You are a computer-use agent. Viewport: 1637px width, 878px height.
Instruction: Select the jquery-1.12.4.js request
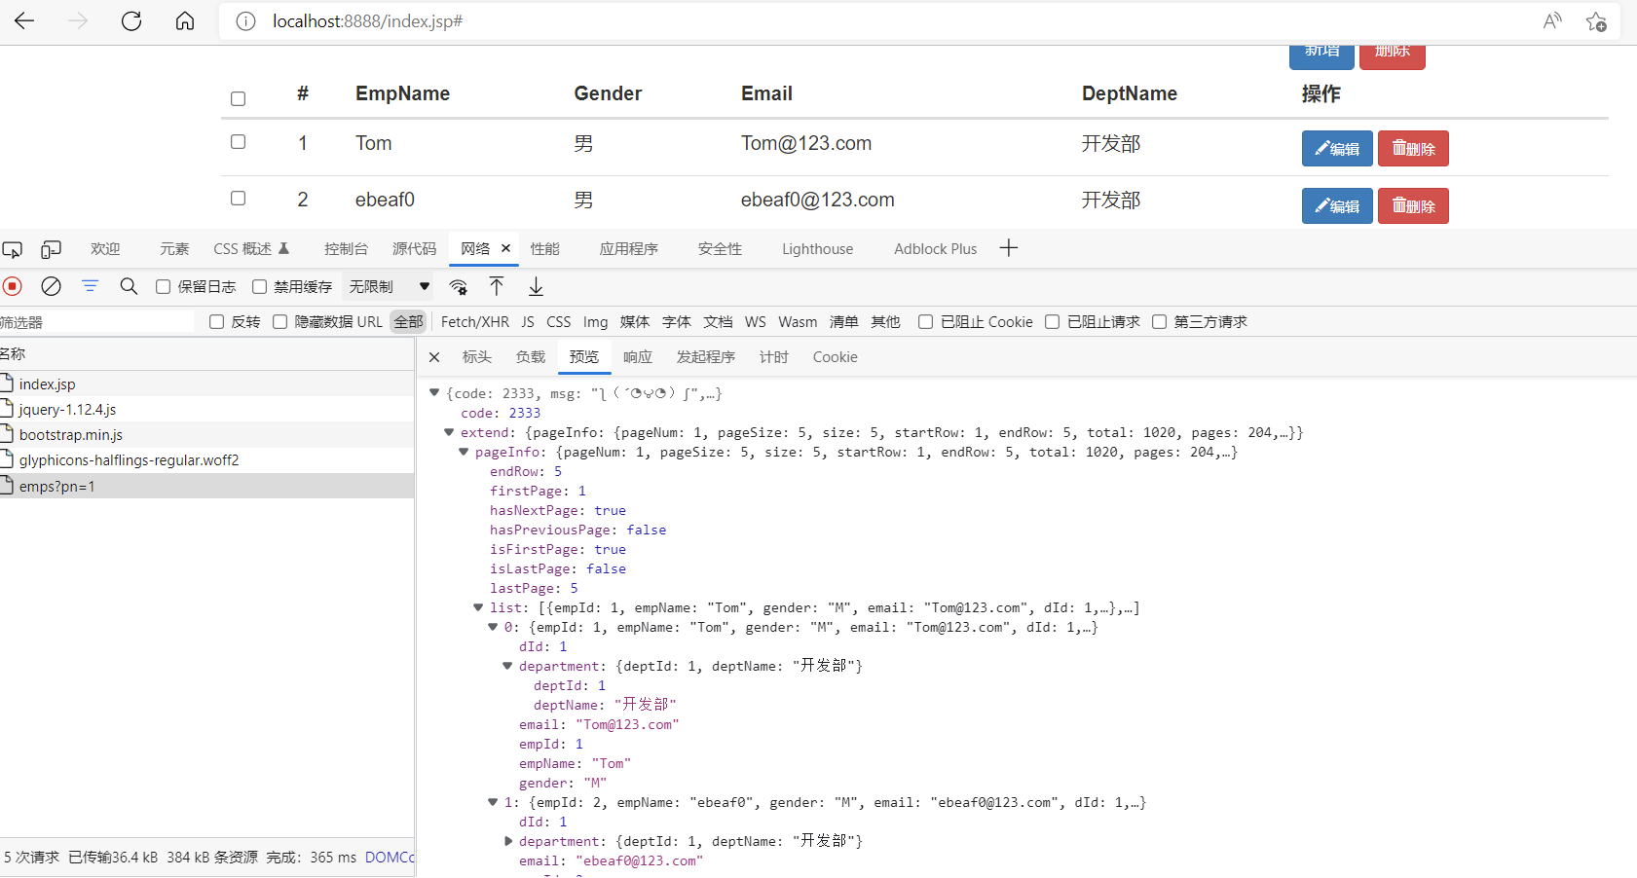tap(206, 409)
